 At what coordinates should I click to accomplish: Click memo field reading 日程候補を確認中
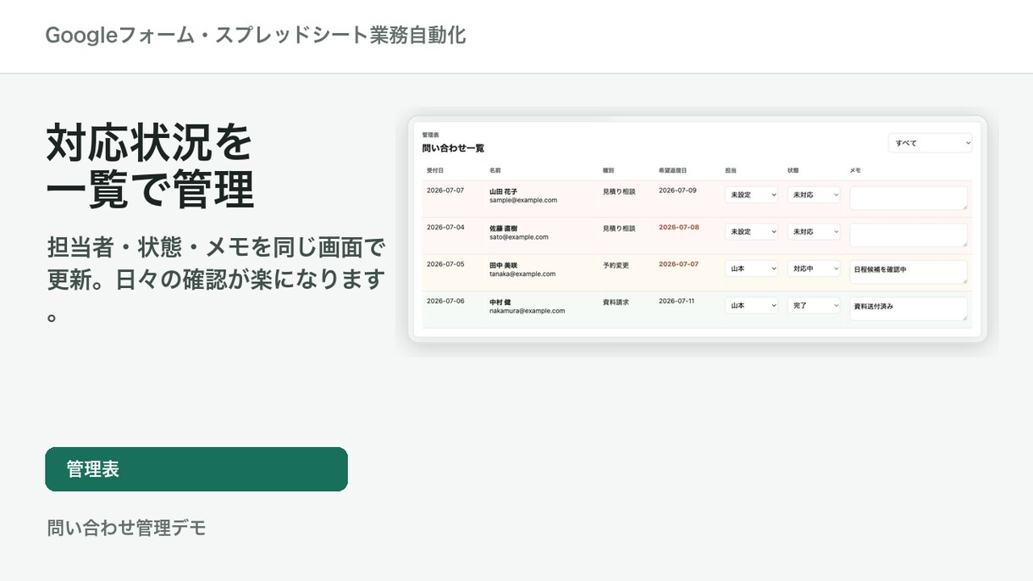point(909,272)
